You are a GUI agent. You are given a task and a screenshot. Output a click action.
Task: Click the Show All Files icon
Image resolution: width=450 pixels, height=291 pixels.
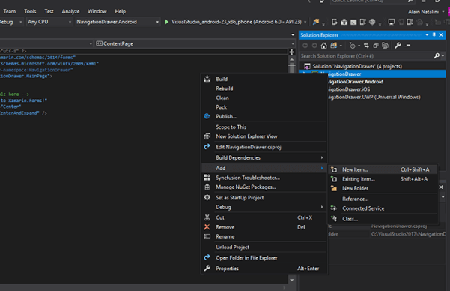(x=385, y=46)
